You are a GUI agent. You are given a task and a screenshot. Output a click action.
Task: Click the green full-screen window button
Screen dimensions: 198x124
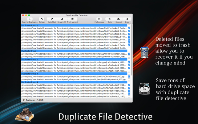click(29, 15)
